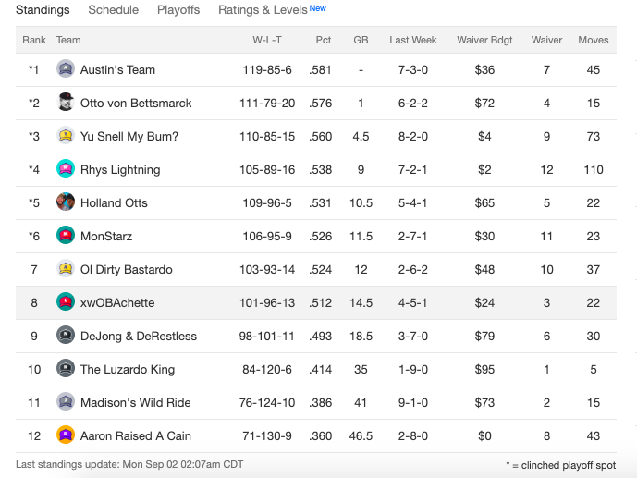This screenshot has width=637, height=478.
Task: Click Otto von Bettsmarck avatar photo
Action: click(66, 103)
